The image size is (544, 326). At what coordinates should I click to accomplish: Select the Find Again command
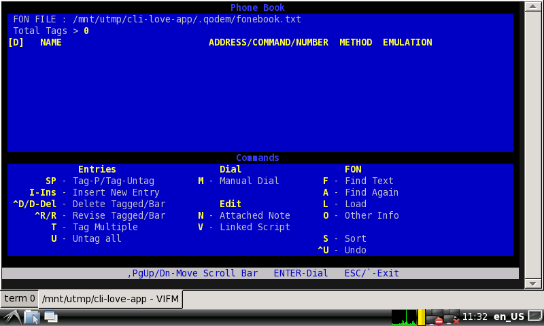[x=361, y=192]
